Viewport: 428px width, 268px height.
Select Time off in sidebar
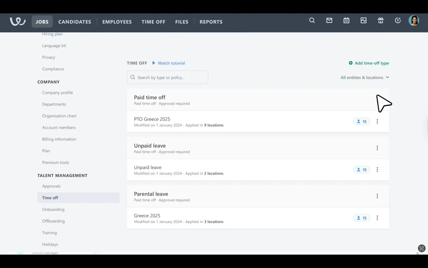pyautogui.click(x=78, y=198)
